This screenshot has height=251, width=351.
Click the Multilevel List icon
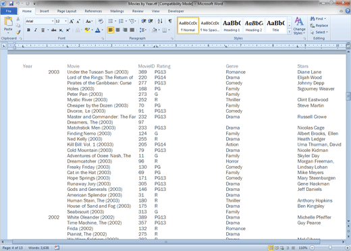point(132,21)
